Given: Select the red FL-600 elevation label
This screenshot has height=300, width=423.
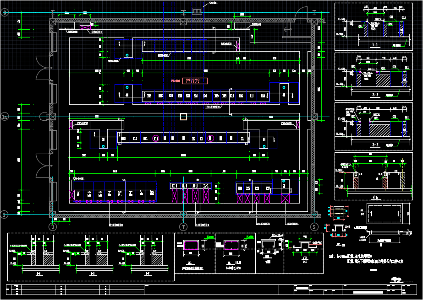Looking at the screenshot, I should point(176,81).
